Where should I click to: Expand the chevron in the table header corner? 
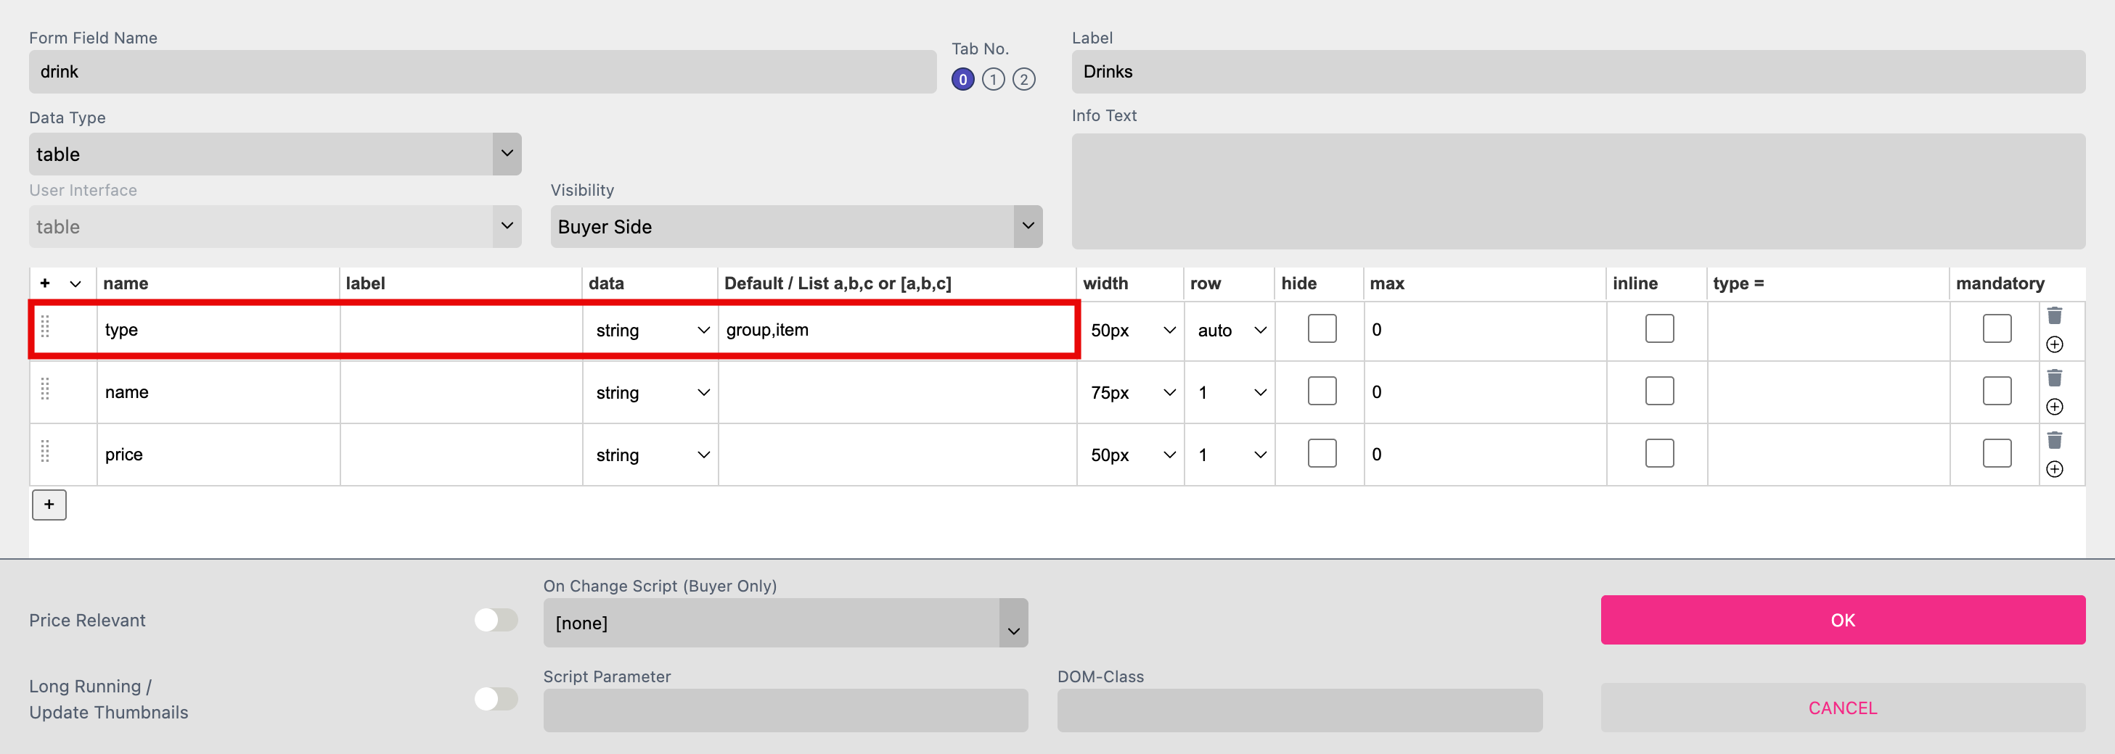click(x=75, y=284)
